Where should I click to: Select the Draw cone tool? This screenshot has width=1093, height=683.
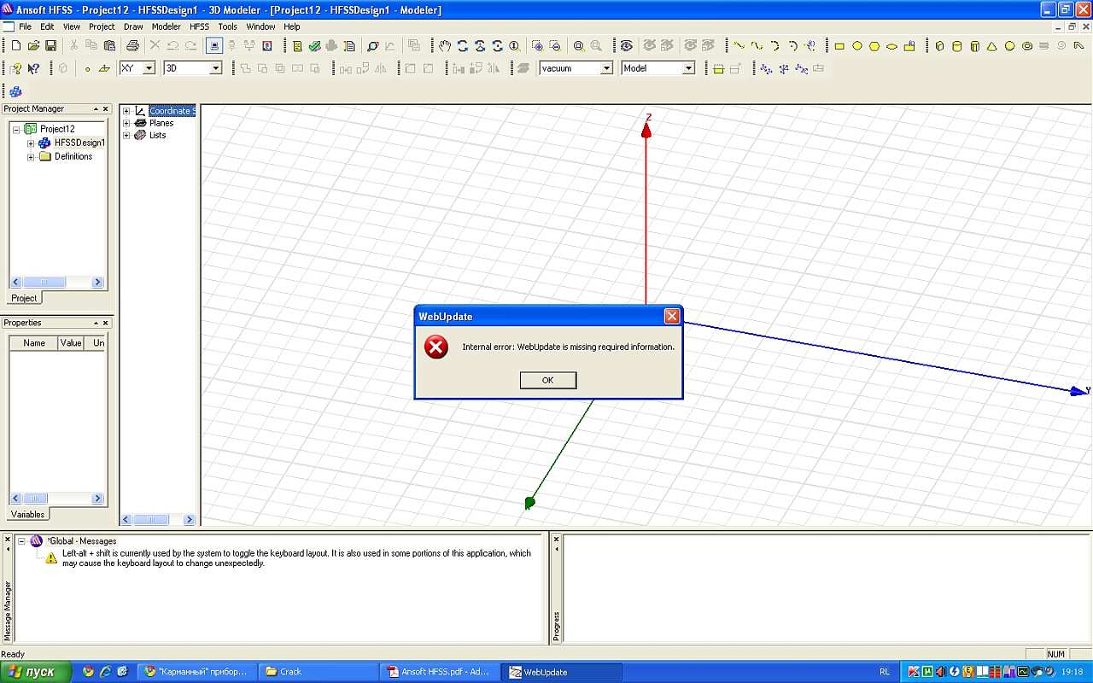click(992, 46)
